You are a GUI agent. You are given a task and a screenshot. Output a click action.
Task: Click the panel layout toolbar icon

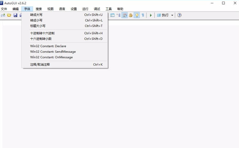[x=112, y=15]
